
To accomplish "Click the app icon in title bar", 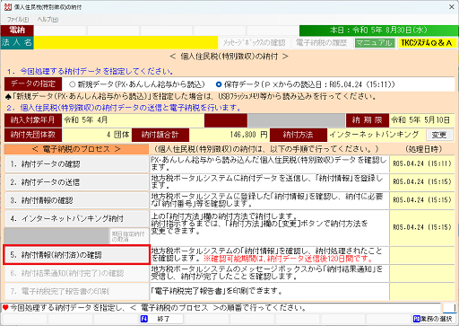I will (x=7, y=6).
